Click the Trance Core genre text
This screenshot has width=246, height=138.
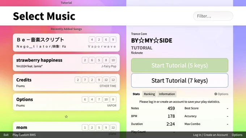[139, 34]
